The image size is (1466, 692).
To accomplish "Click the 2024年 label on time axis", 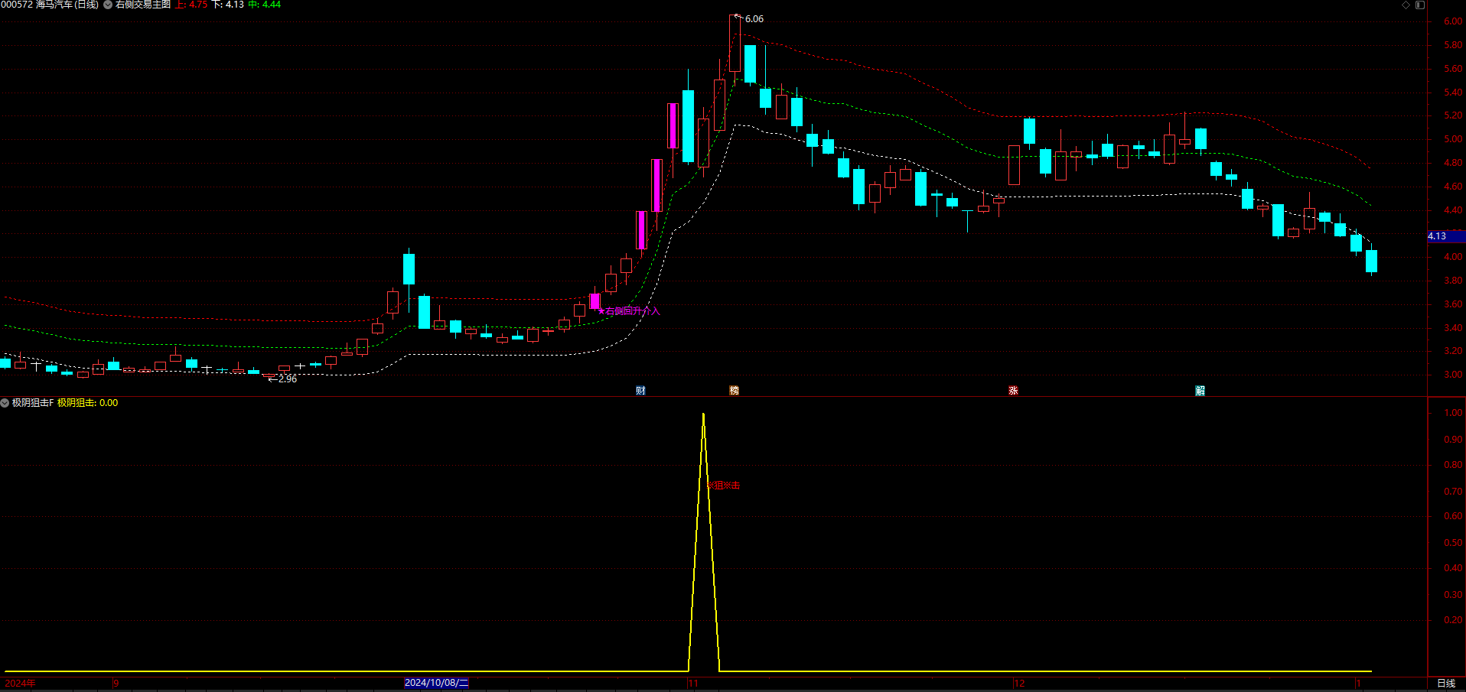I will (20, 684).
